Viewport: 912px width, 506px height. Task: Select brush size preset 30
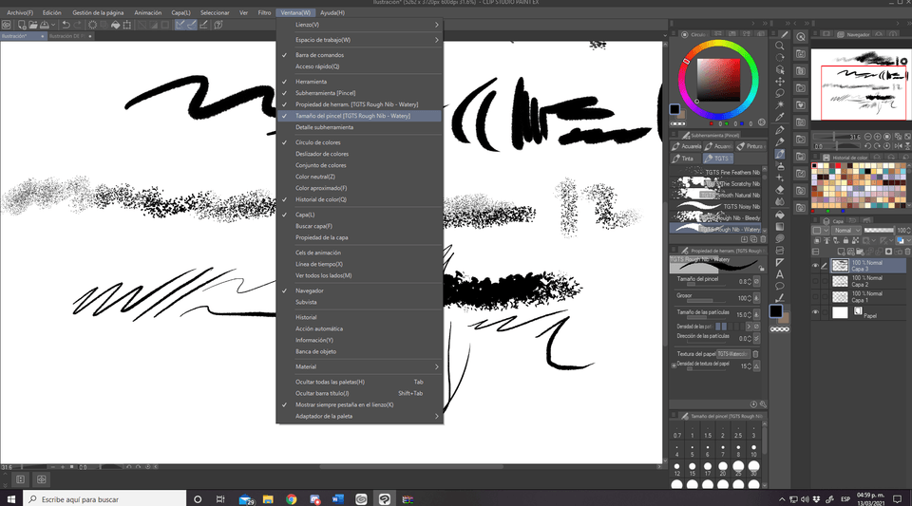(x=753, y=468)
